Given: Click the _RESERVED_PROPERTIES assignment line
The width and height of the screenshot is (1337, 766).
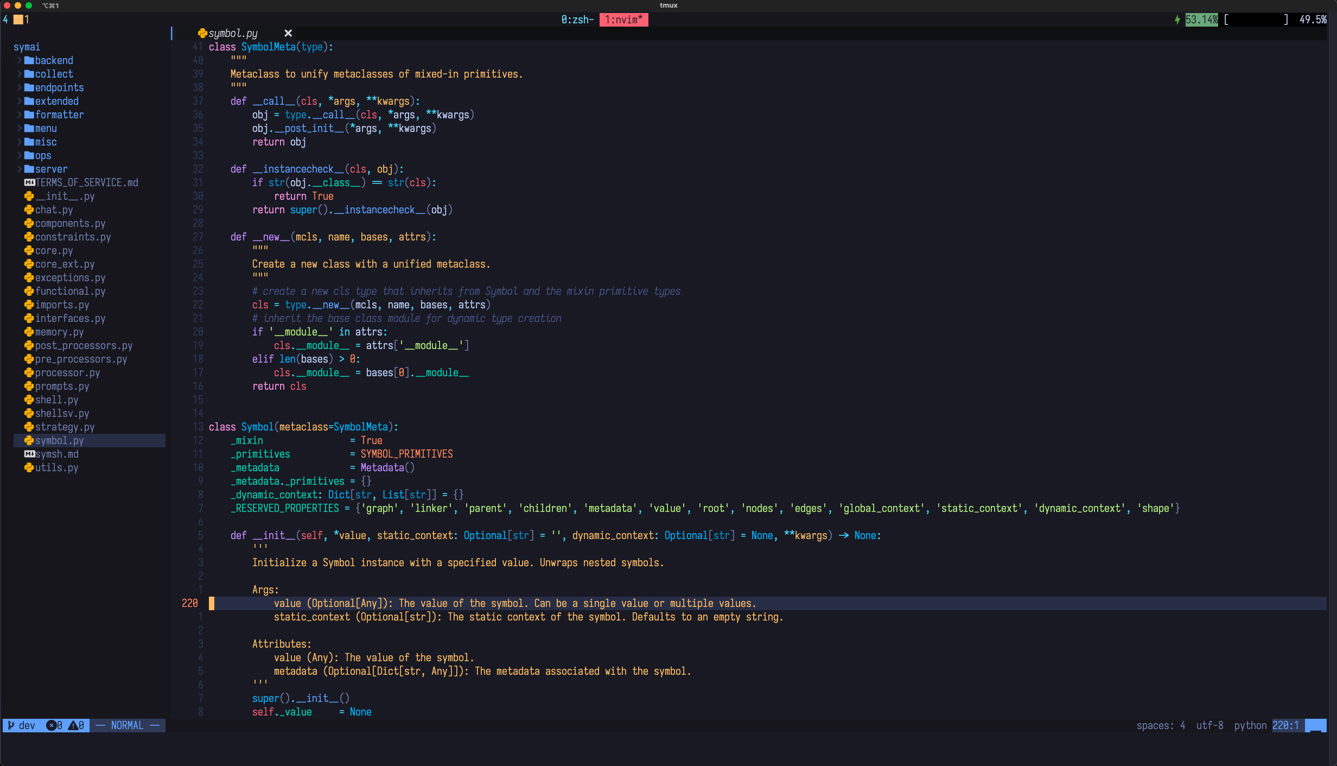Looking at the screenshot, I should 705,508.
